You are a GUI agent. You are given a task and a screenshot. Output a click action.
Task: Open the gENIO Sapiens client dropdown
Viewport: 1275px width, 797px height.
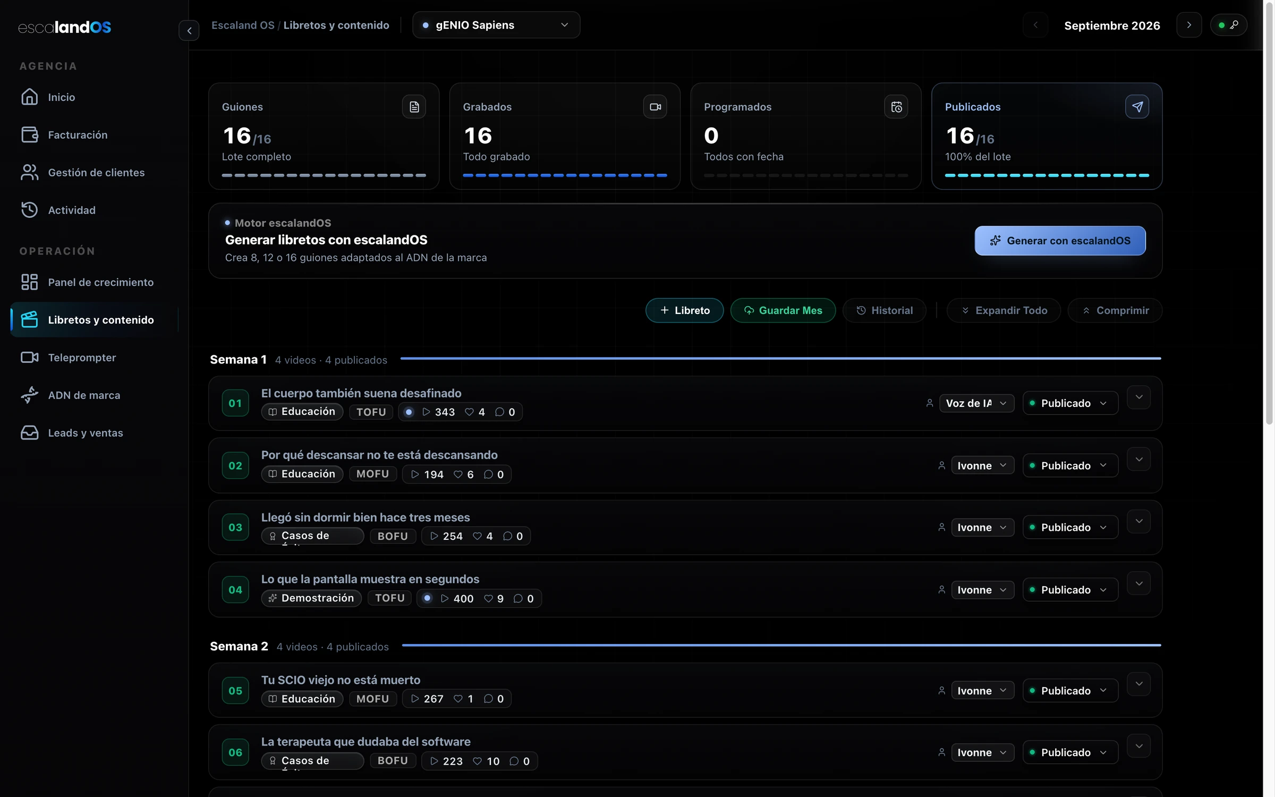coord(496,25)
